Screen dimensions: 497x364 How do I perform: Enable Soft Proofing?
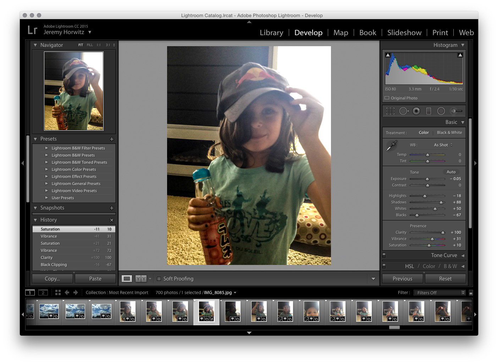(x=159, y=279)
